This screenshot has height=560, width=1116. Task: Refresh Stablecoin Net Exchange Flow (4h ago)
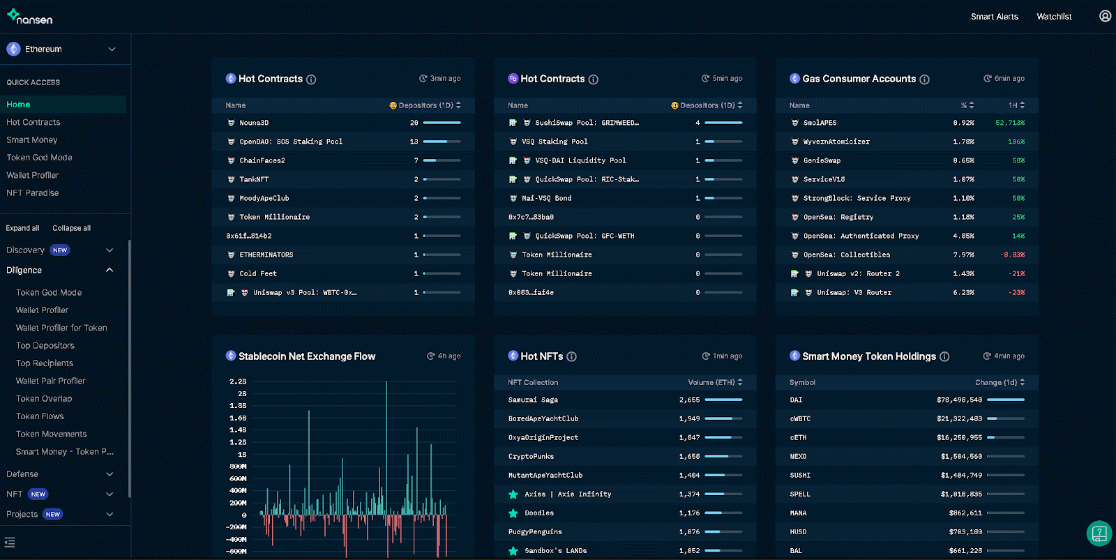pyautogui.click(x=431, y=356)
